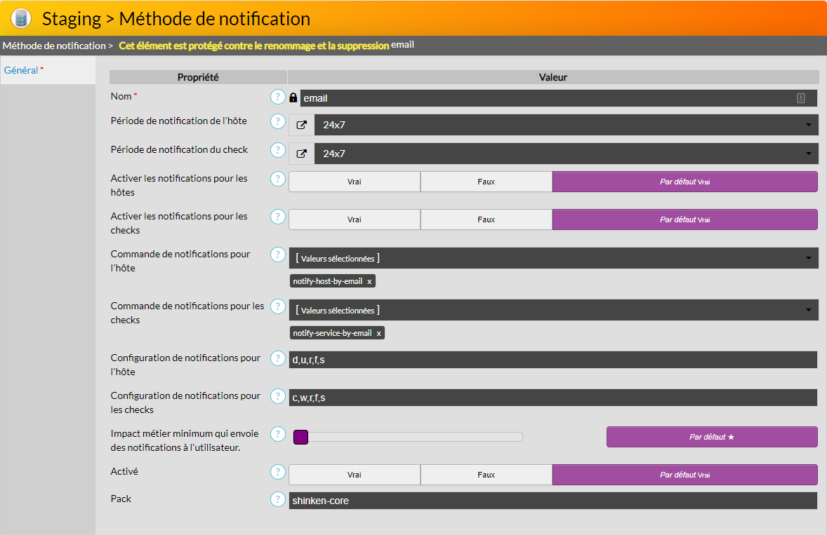Screen dimensions: 827x535
Task: Click Par défaut button for business impact
Action: click(x=711, y=437)
